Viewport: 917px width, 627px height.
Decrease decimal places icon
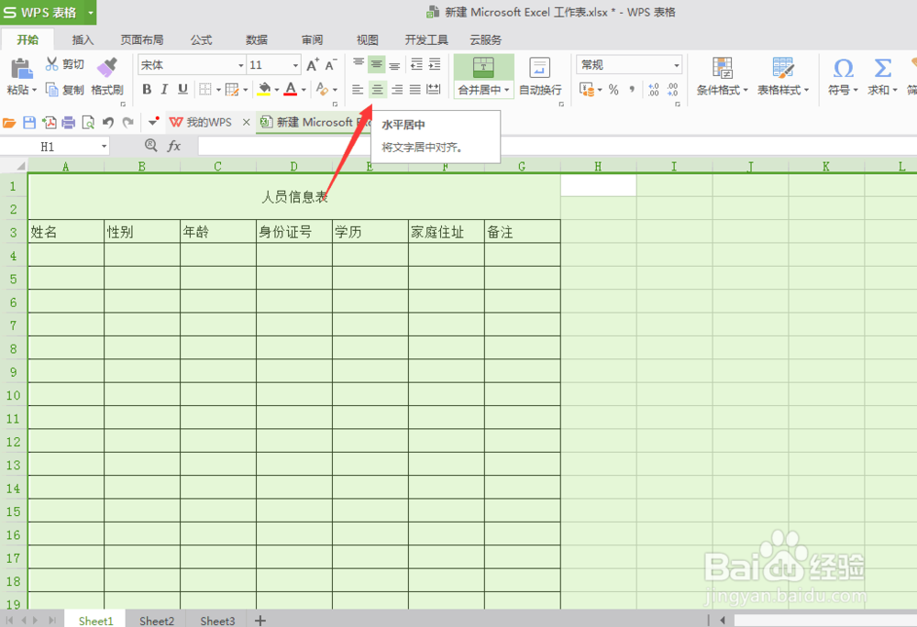coord(672,90)
